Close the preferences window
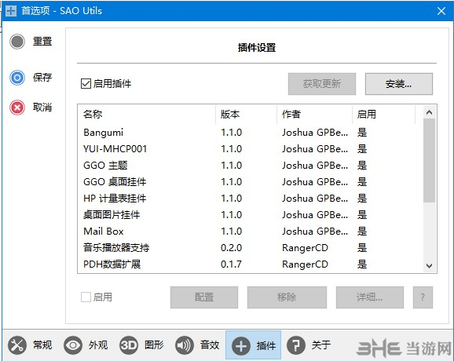The image size is (454, 361). (441, 11)
